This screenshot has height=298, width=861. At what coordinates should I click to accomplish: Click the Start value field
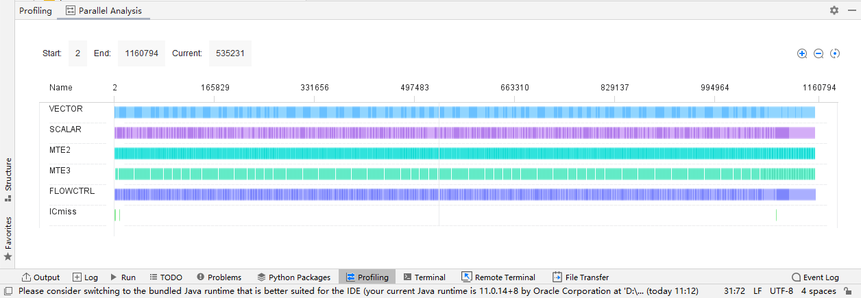click(x=77, y=53)
